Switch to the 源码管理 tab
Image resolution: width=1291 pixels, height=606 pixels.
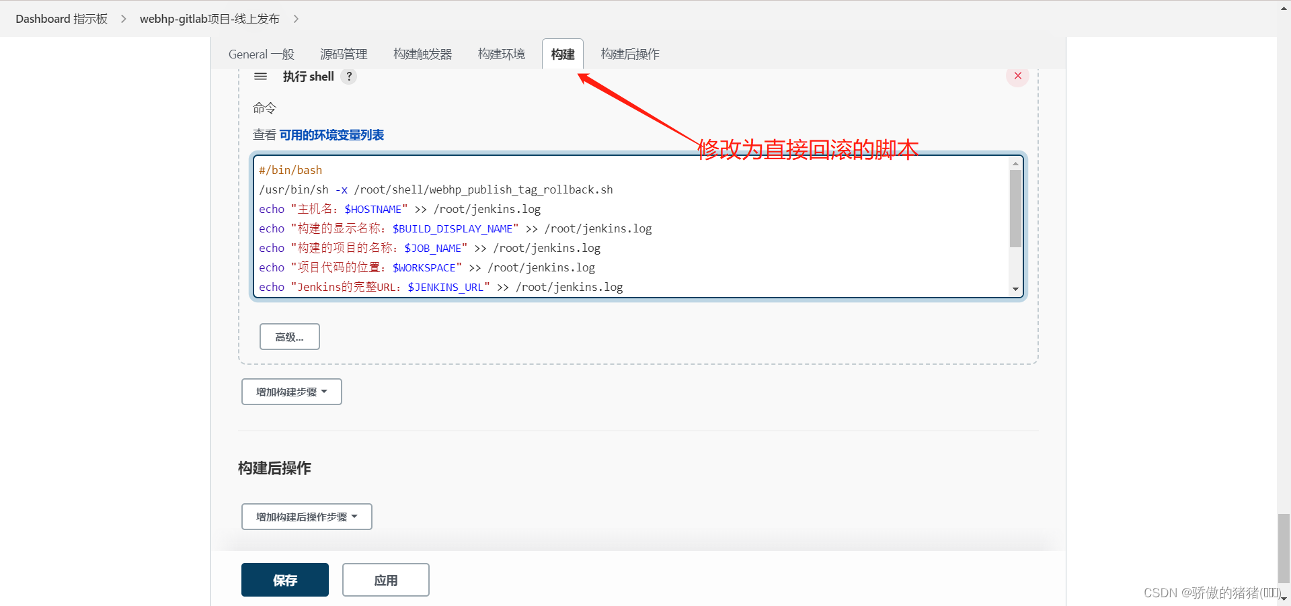pos(344,54)
